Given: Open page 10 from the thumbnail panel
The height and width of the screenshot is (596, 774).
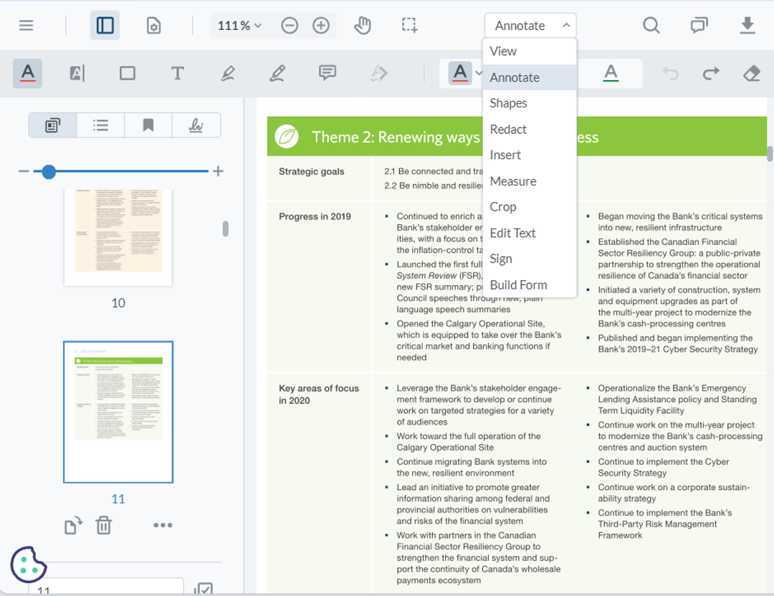Looking at the screenshot, I should tap(118, 236).
